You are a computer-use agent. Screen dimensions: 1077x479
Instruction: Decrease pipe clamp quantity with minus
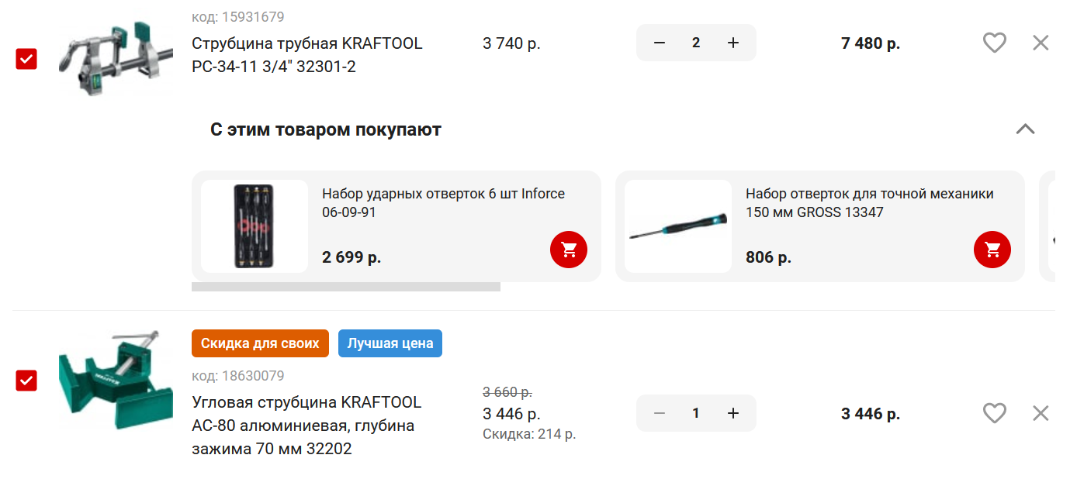click(x=660, y=43)
